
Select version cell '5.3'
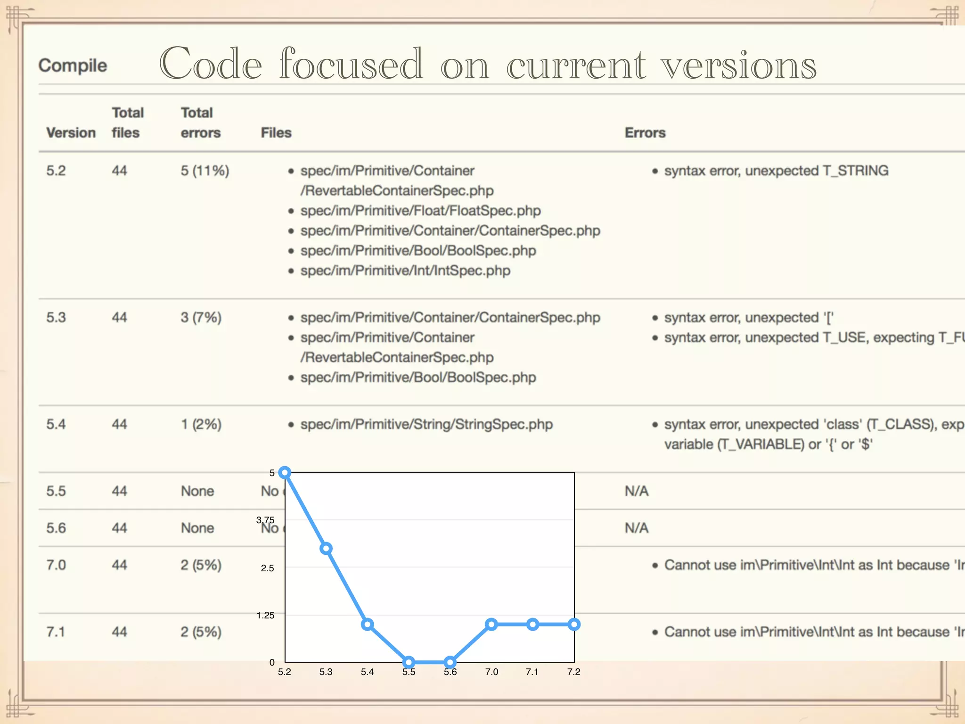click(x=56, y=318)
